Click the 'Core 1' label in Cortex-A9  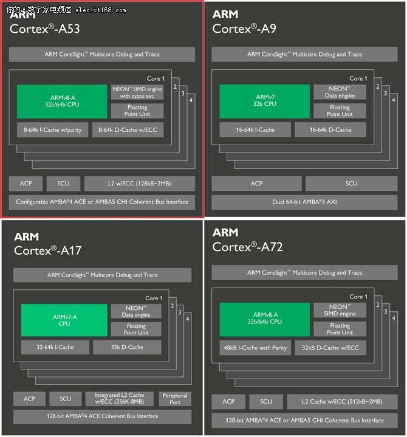358,78
